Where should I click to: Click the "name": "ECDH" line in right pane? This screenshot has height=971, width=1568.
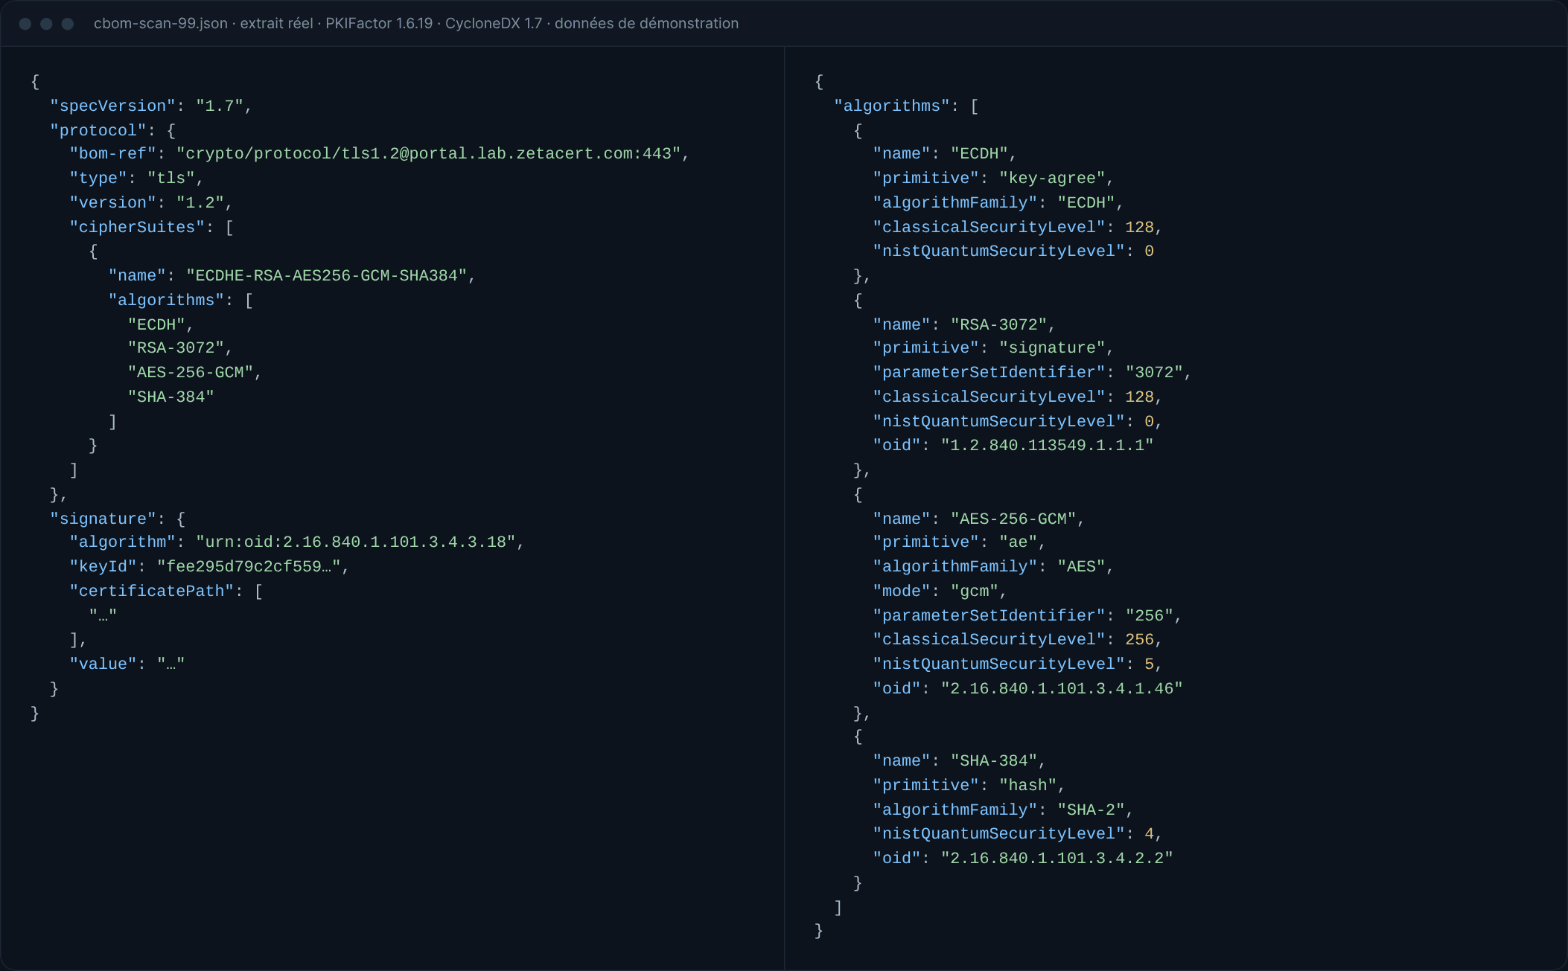pos(945,153)
